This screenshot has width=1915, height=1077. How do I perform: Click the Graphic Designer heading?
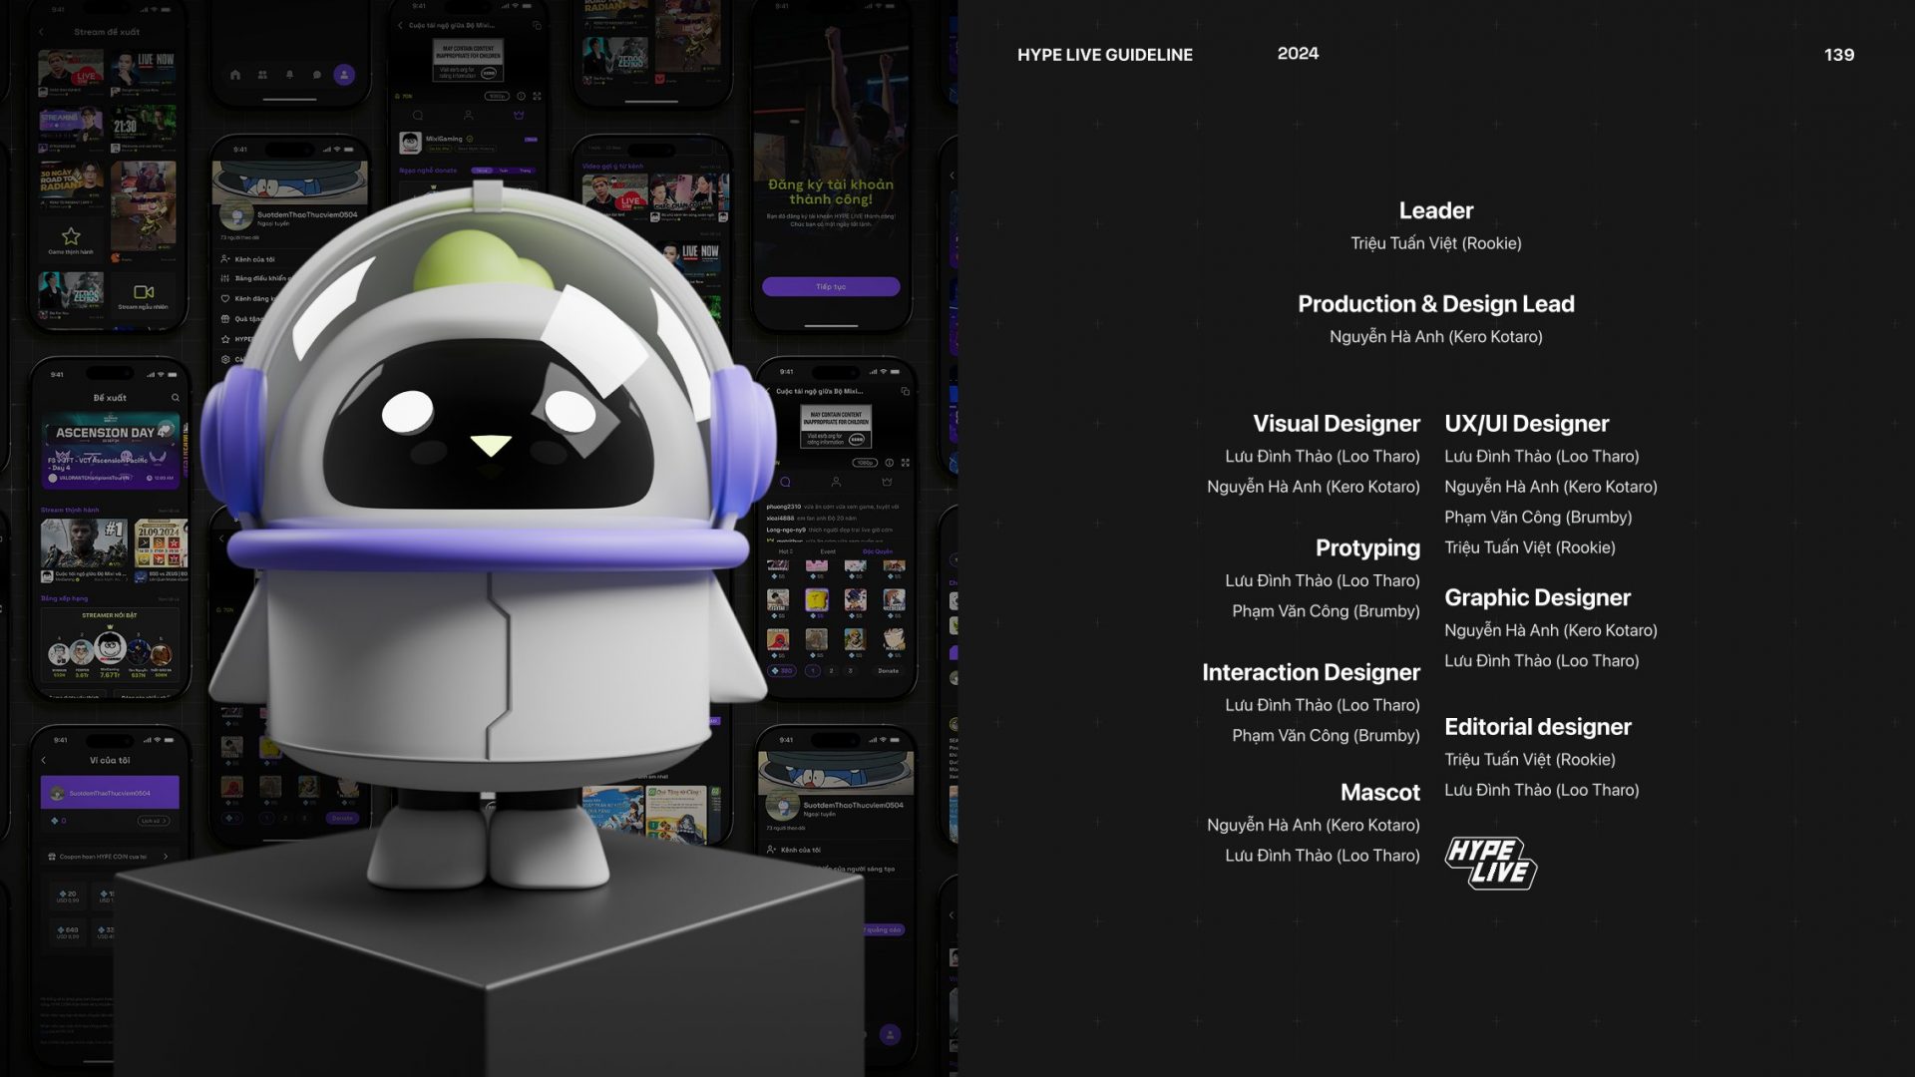click(x=1538, y=597)
